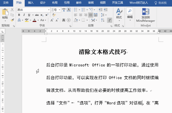The width and height of the screenshot is (172, 113).
Task: Click the Cut scissors icon
Action: click(x=12, y=10)
